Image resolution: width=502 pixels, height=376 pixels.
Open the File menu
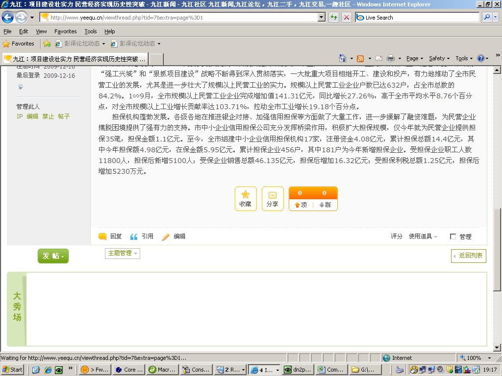(x=7, y=31)
